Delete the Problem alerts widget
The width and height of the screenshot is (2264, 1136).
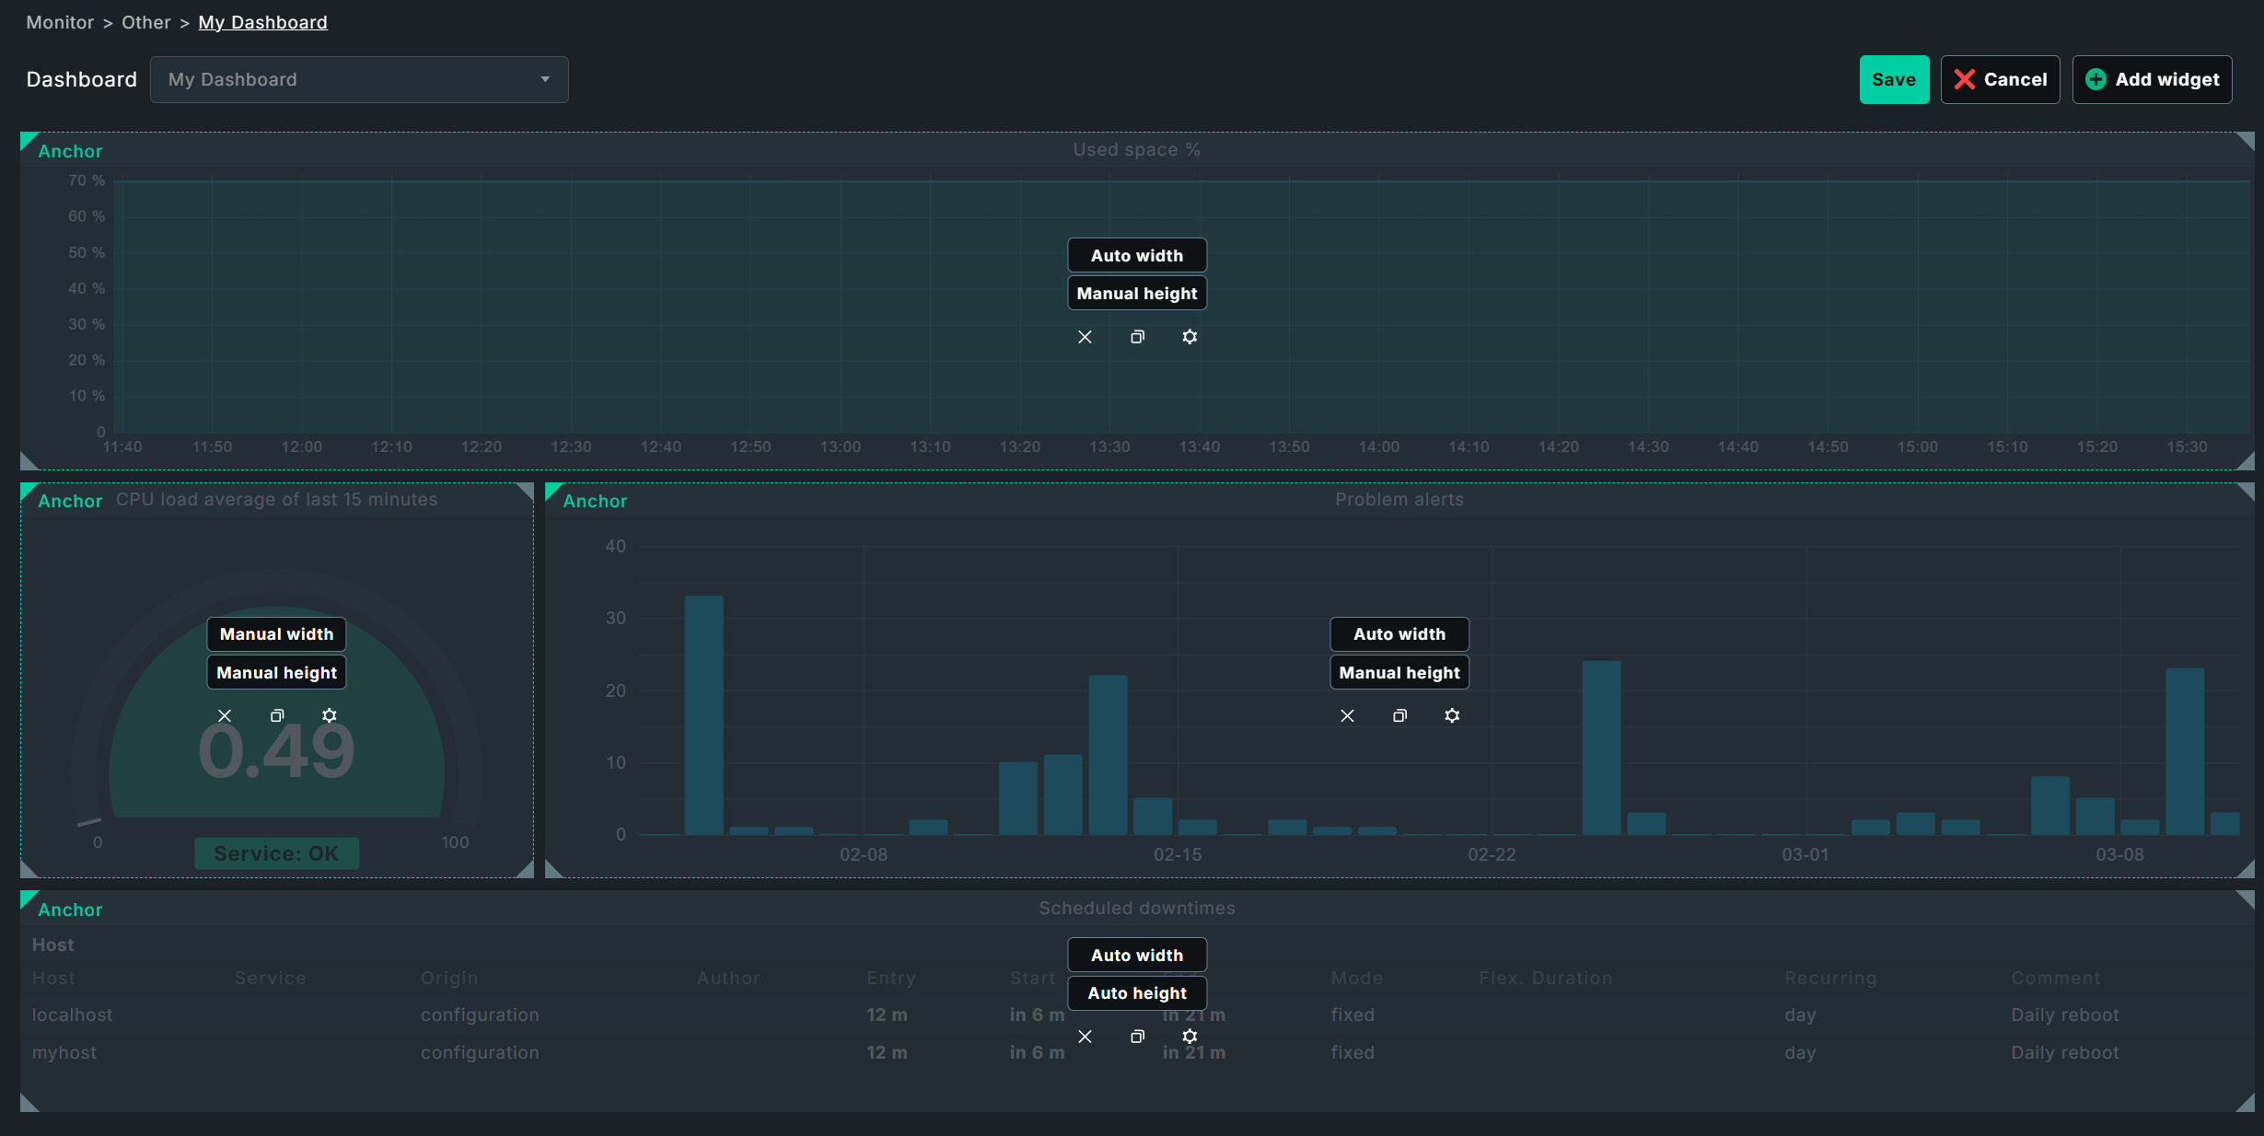(x=1347, y=715)
